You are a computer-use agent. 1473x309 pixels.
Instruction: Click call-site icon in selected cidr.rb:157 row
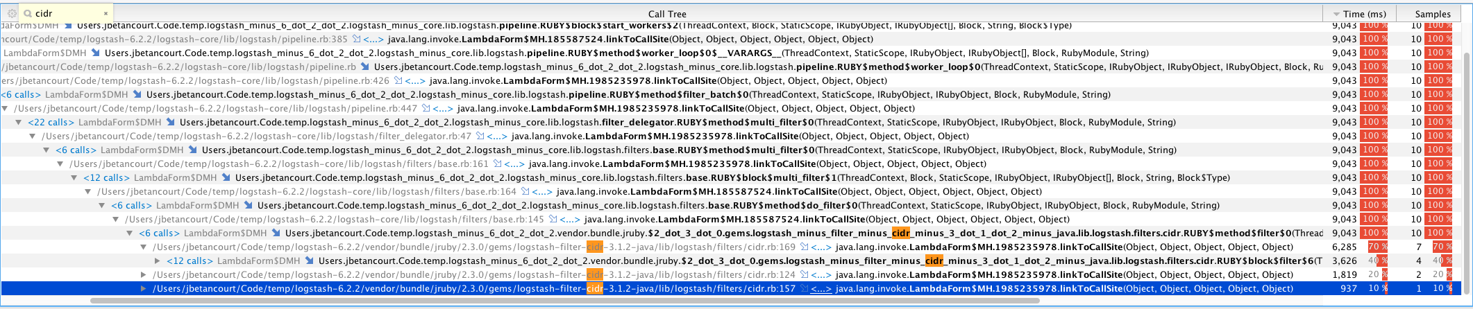(x=804, y=289)
